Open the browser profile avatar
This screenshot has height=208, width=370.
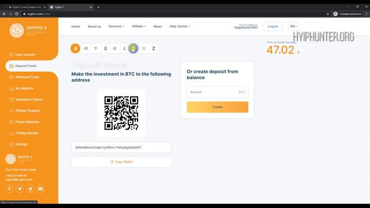coord(335,14)
